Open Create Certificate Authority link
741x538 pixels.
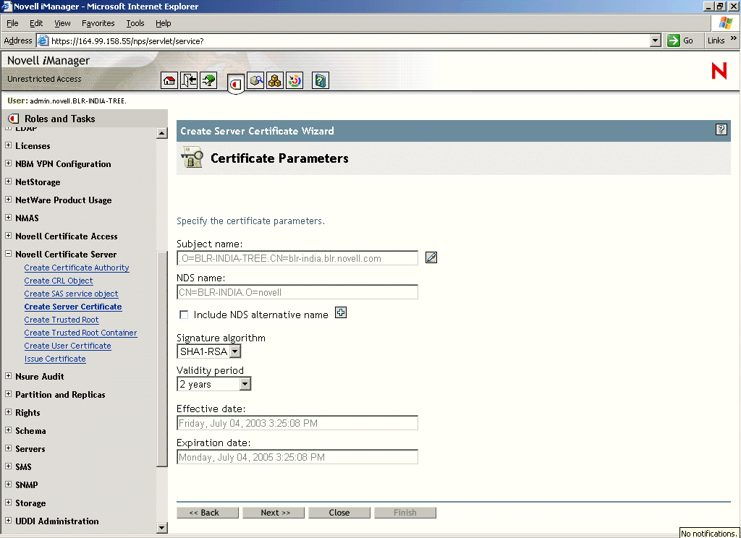click(x=77, y=268)
